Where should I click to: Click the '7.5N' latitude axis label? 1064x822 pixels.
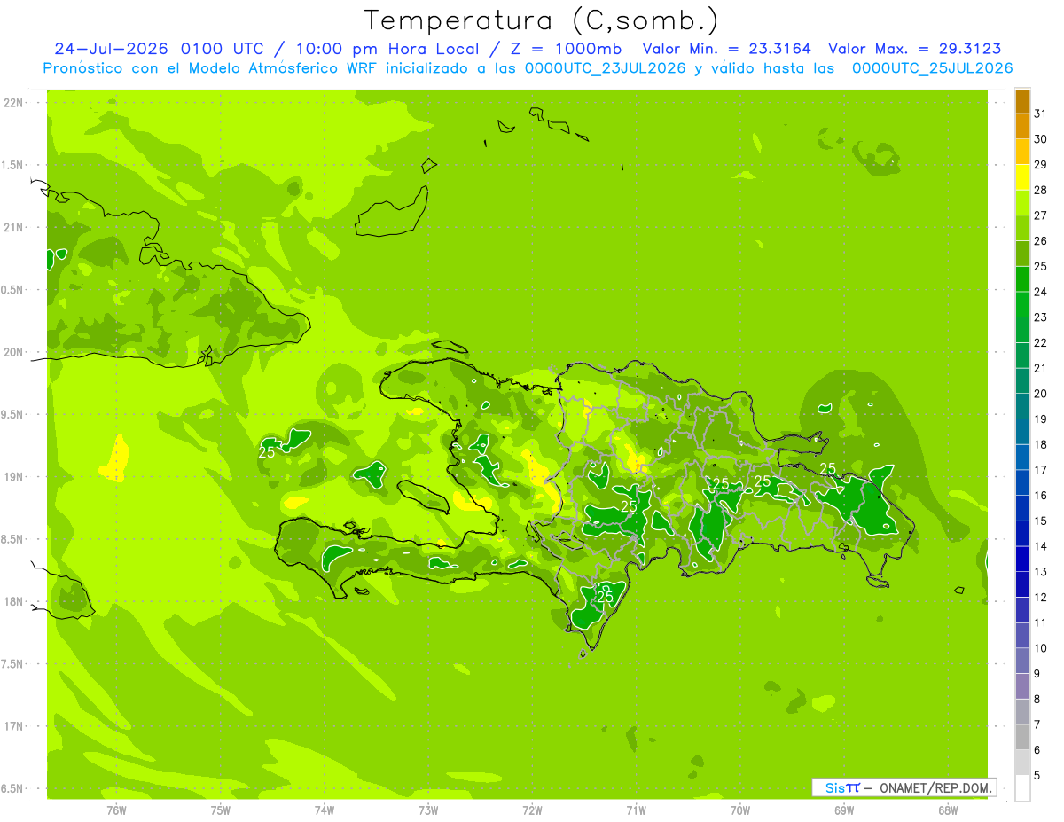(x=13, y=663)
